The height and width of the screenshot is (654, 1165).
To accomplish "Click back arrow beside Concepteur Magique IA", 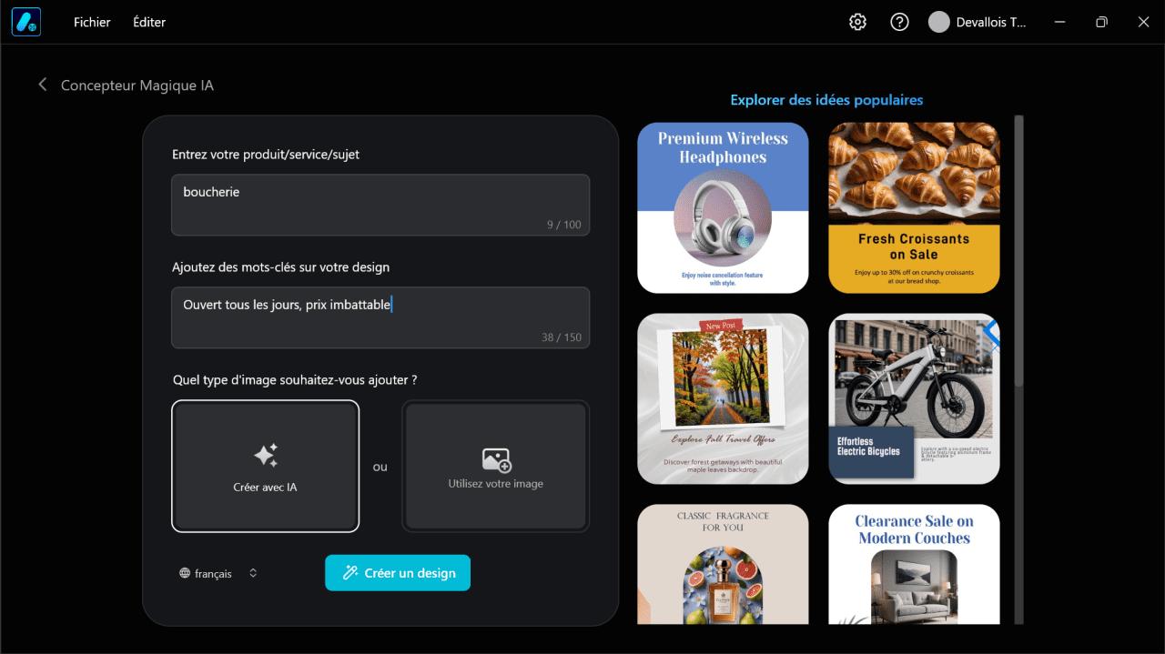I will point(42,84).
